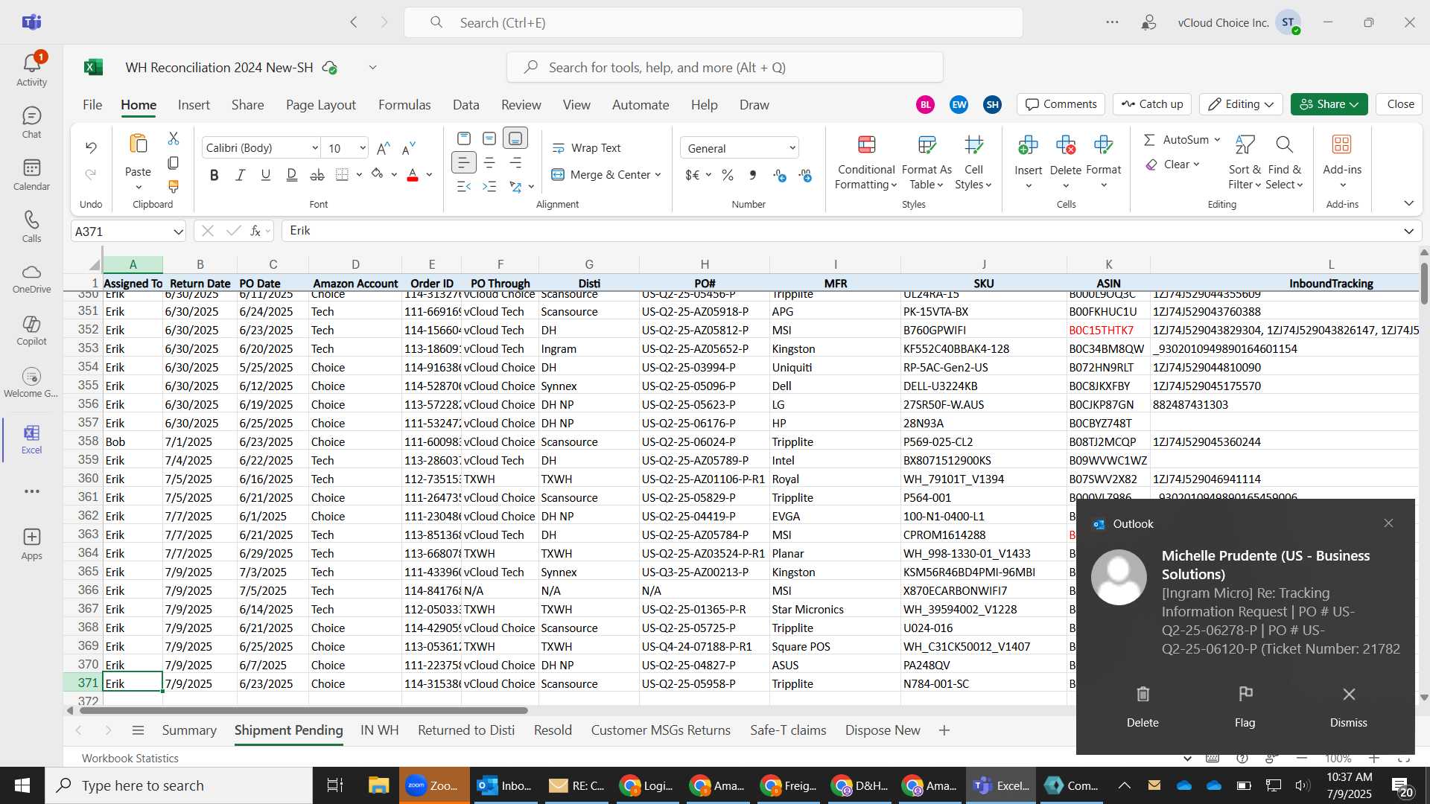Apply red font color
1430x804 pixels.
[413, 175]
